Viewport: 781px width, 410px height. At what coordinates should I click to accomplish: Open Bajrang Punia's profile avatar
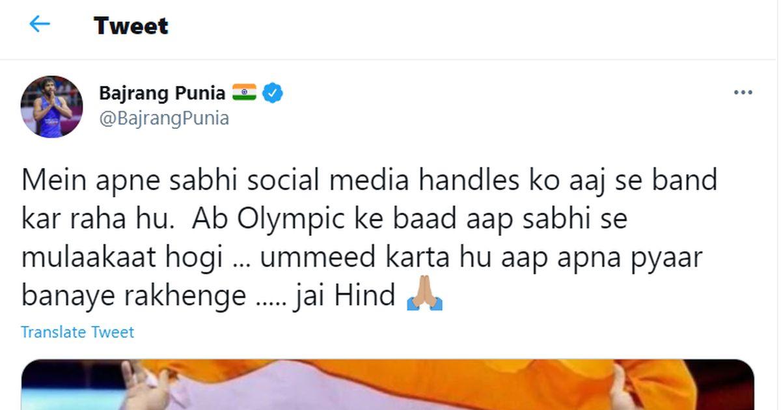pyautogui.click(x=52, y=107)
